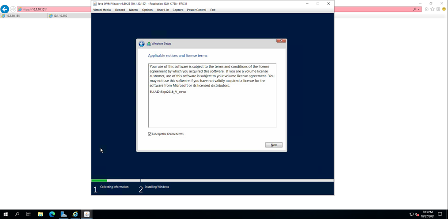
Task: Open the Macro menu
Action: [133, 10]
